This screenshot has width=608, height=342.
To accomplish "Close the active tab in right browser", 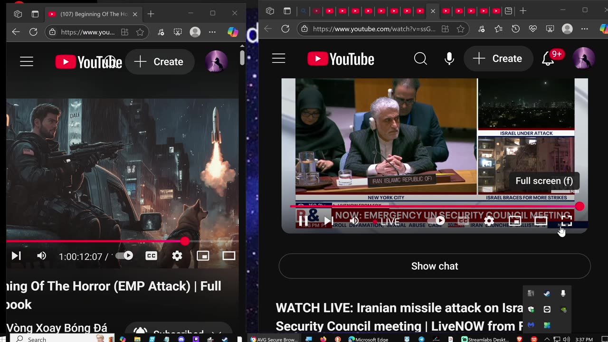I will click(x=433, y=11).
